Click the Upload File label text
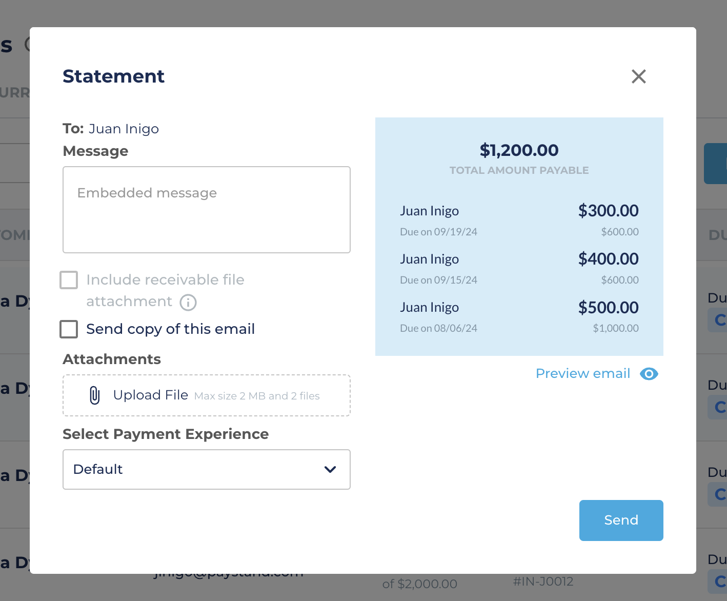727x601 pixels. [151, 395]
